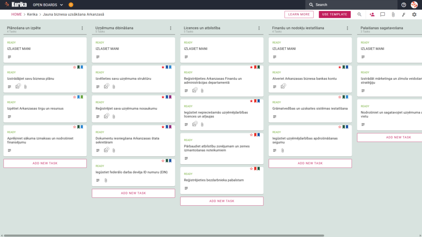
Task: Open the board settings gear icon
Action: (414, 14)
